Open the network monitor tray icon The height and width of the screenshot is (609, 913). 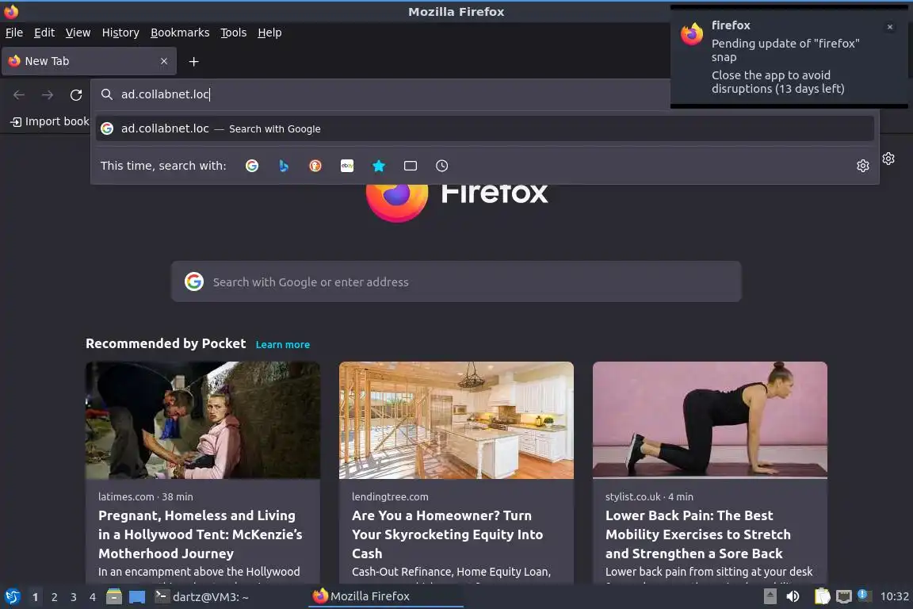(x=844, y=596)
